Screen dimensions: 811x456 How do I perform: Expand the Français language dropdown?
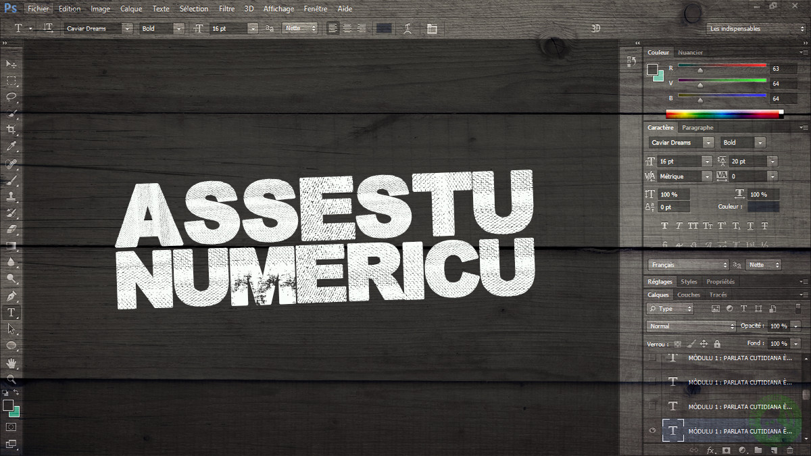coord(688,265)
